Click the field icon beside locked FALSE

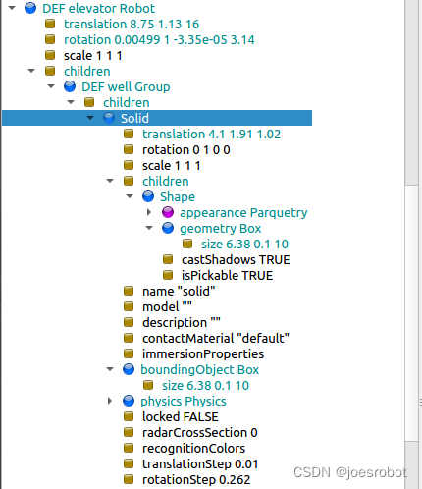click(129, 416)
